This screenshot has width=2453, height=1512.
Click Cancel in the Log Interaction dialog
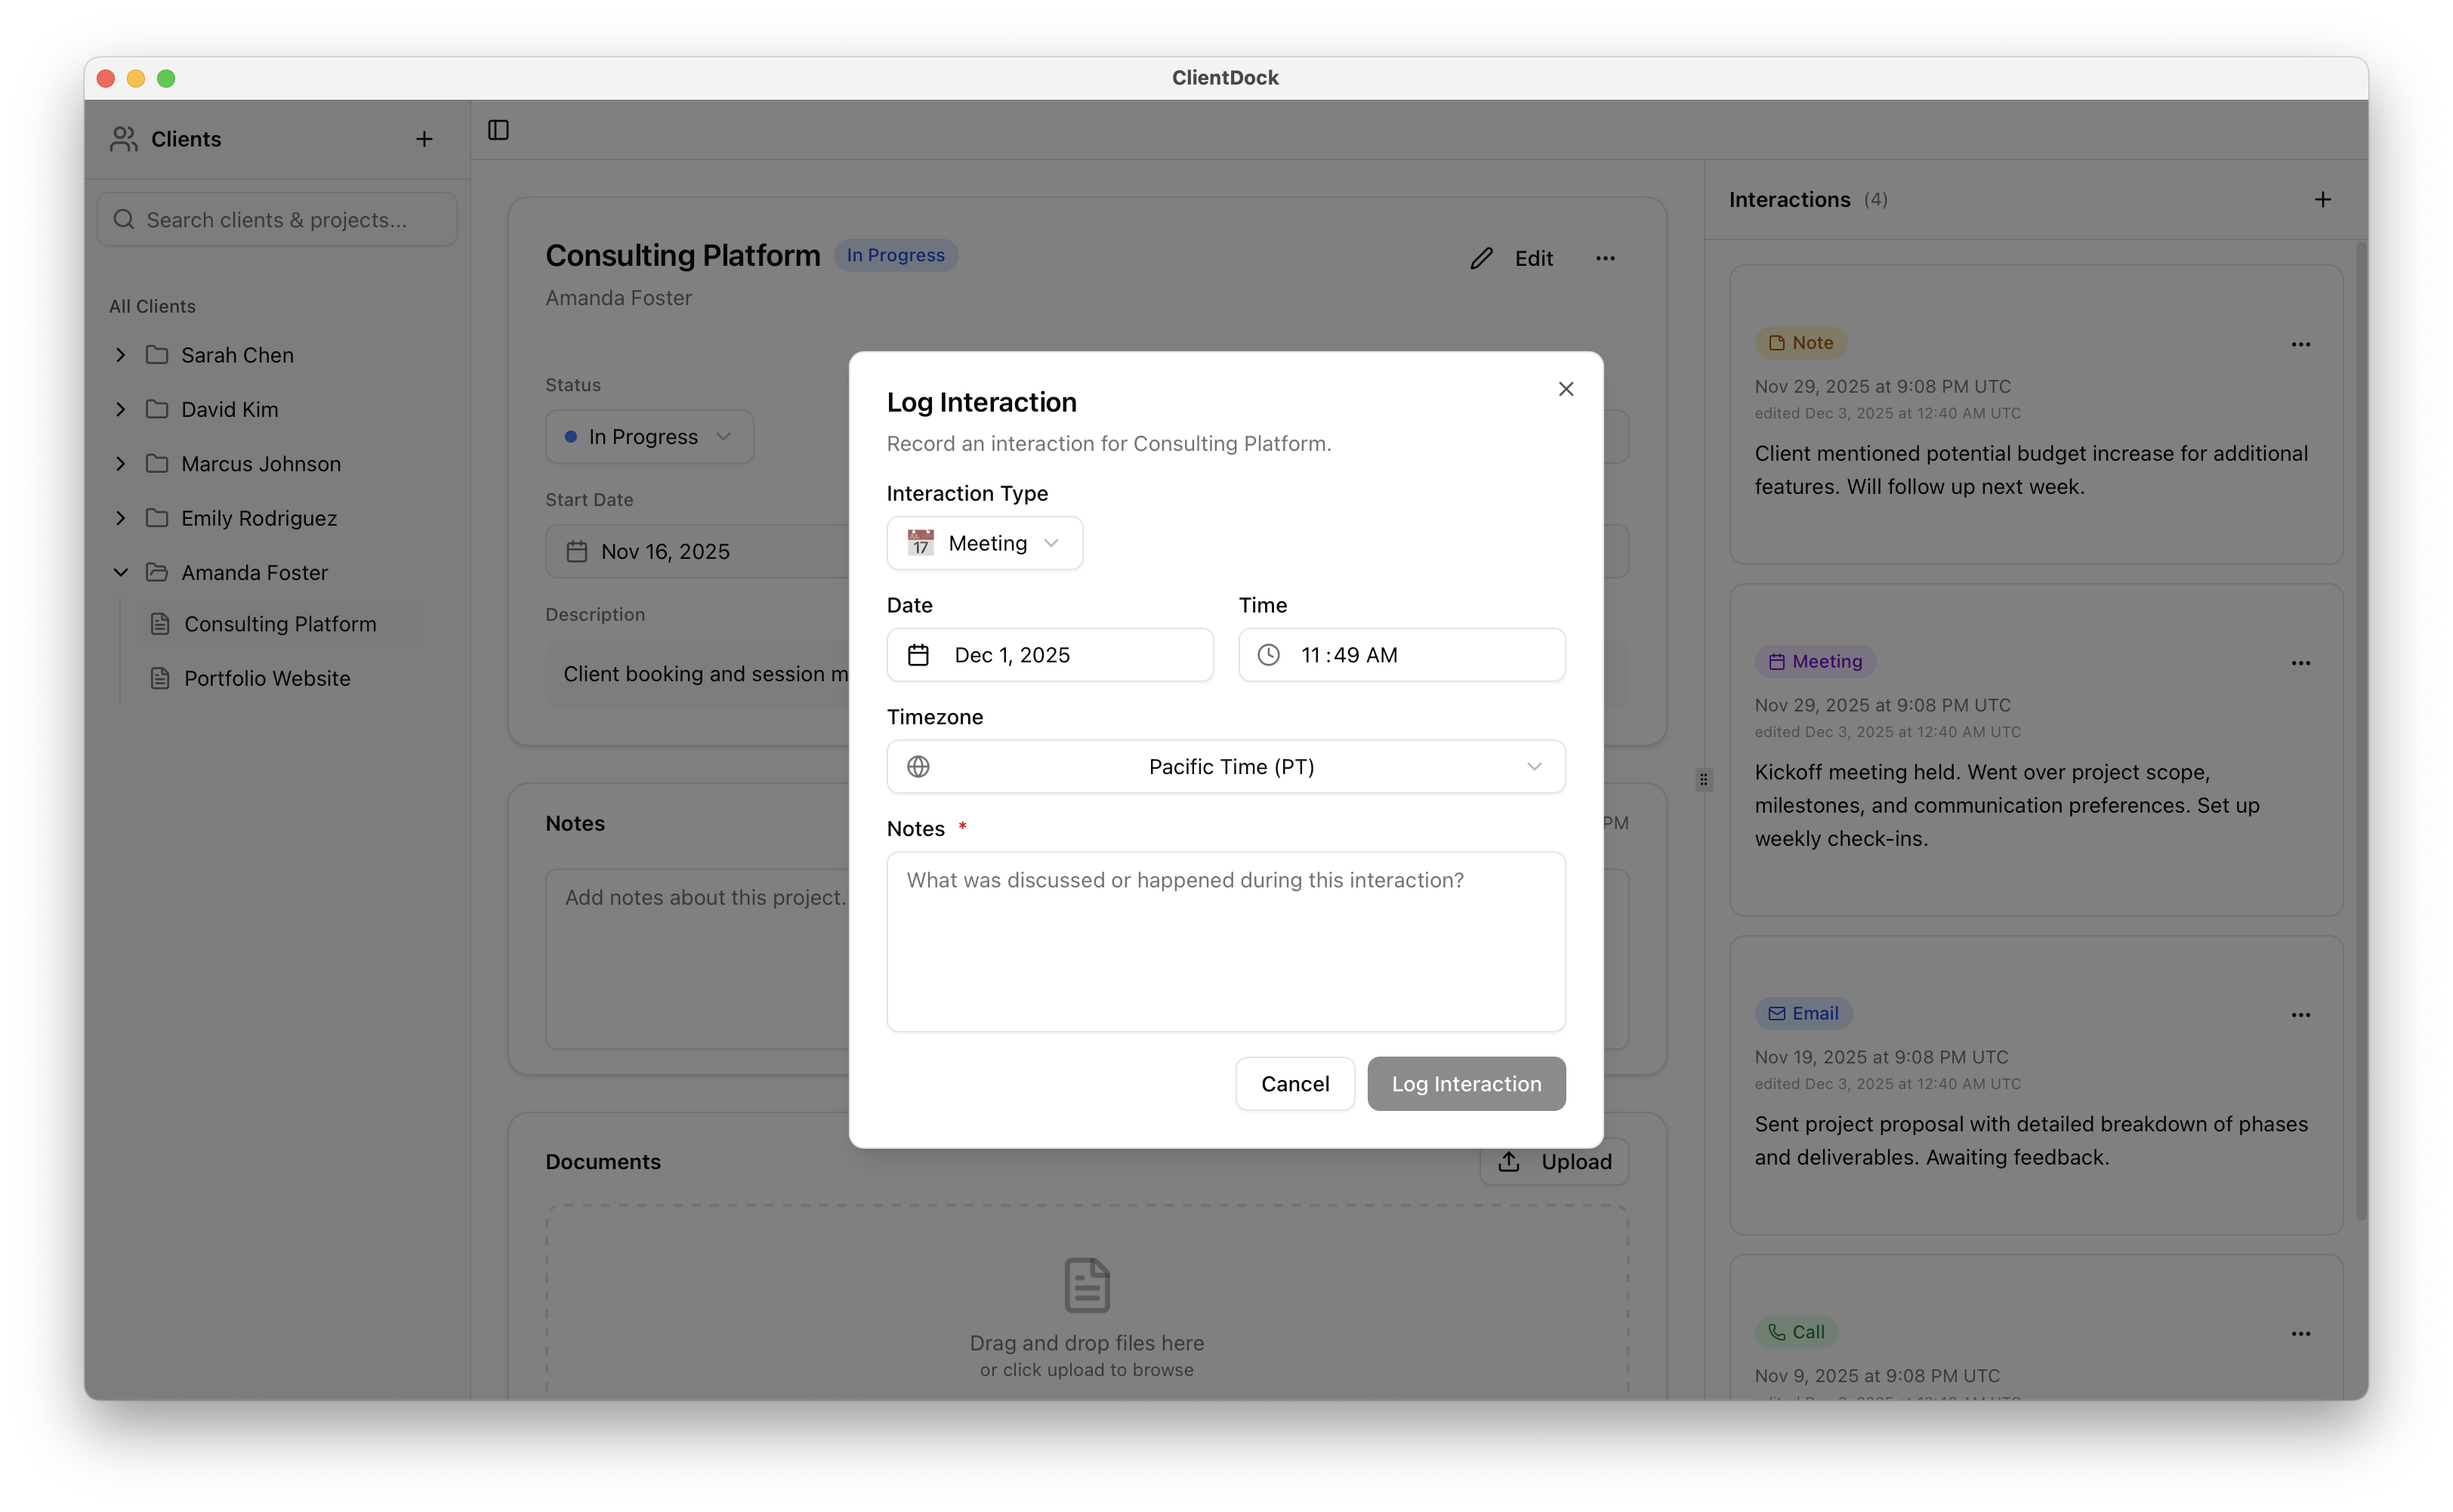tap(1294, 1083)
